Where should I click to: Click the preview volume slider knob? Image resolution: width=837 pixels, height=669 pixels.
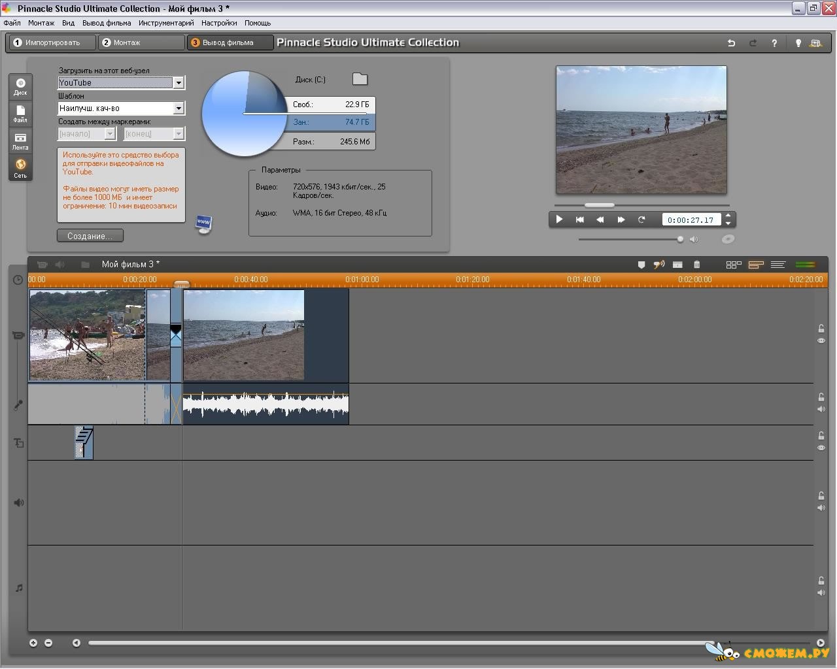pos(680,239)
